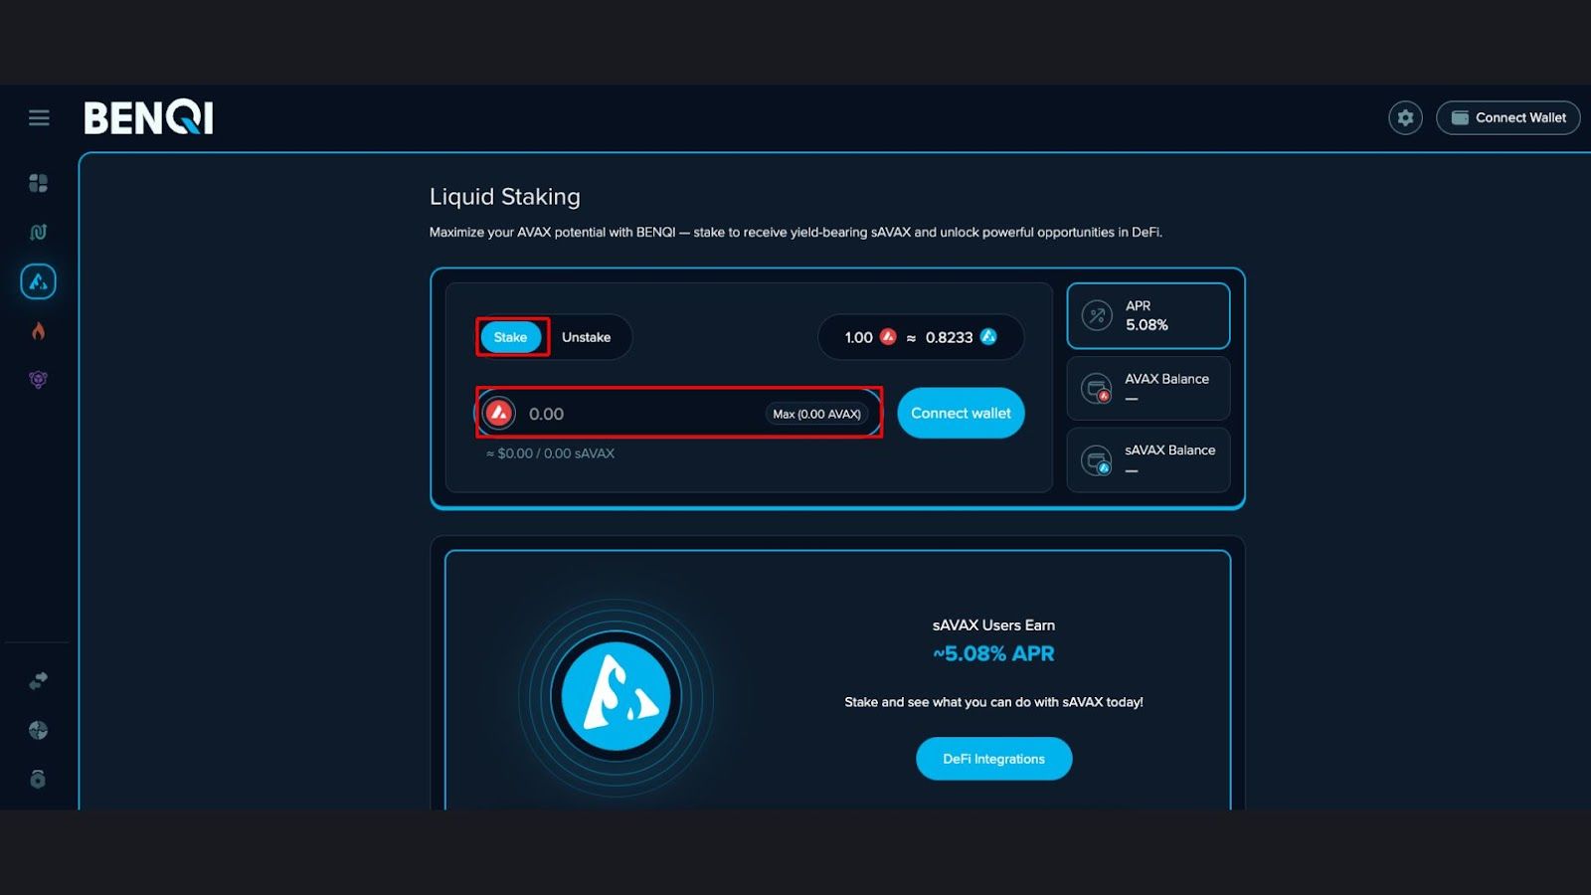Click the Max (0.00 AVAX) button

pyautogui.click(x=817, y=414)
